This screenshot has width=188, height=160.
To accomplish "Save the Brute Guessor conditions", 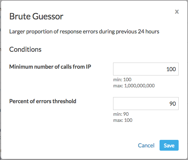I will (x=169, y=145).
